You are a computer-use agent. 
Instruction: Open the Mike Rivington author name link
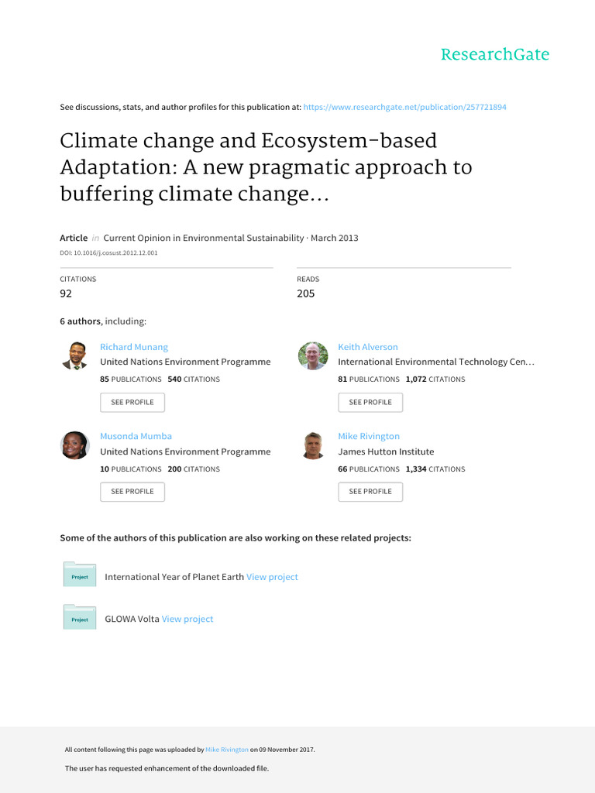[369, 436]
